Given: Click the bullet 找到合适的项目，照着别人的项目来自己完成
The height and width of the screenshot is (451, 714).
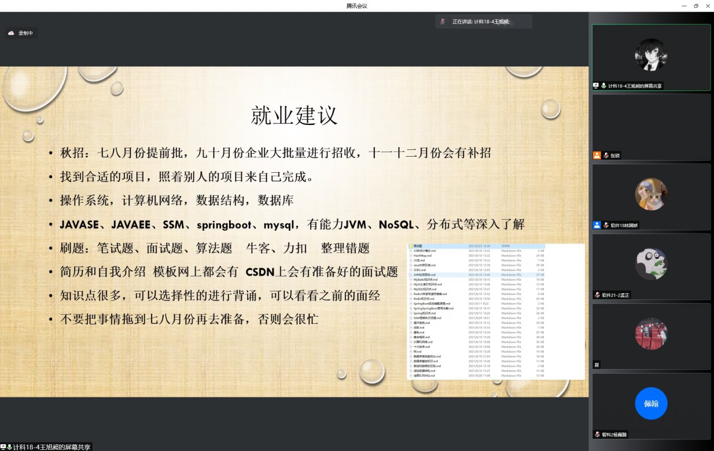Looking at the screenshot, I should 186,177.
